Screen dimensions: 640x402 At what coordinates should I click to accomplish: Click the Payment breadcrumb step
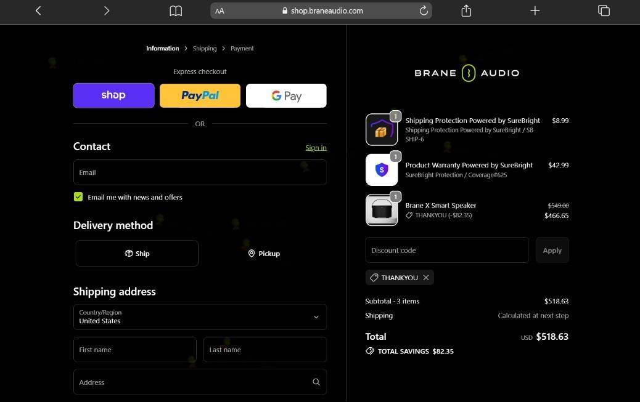click(242, 48)
